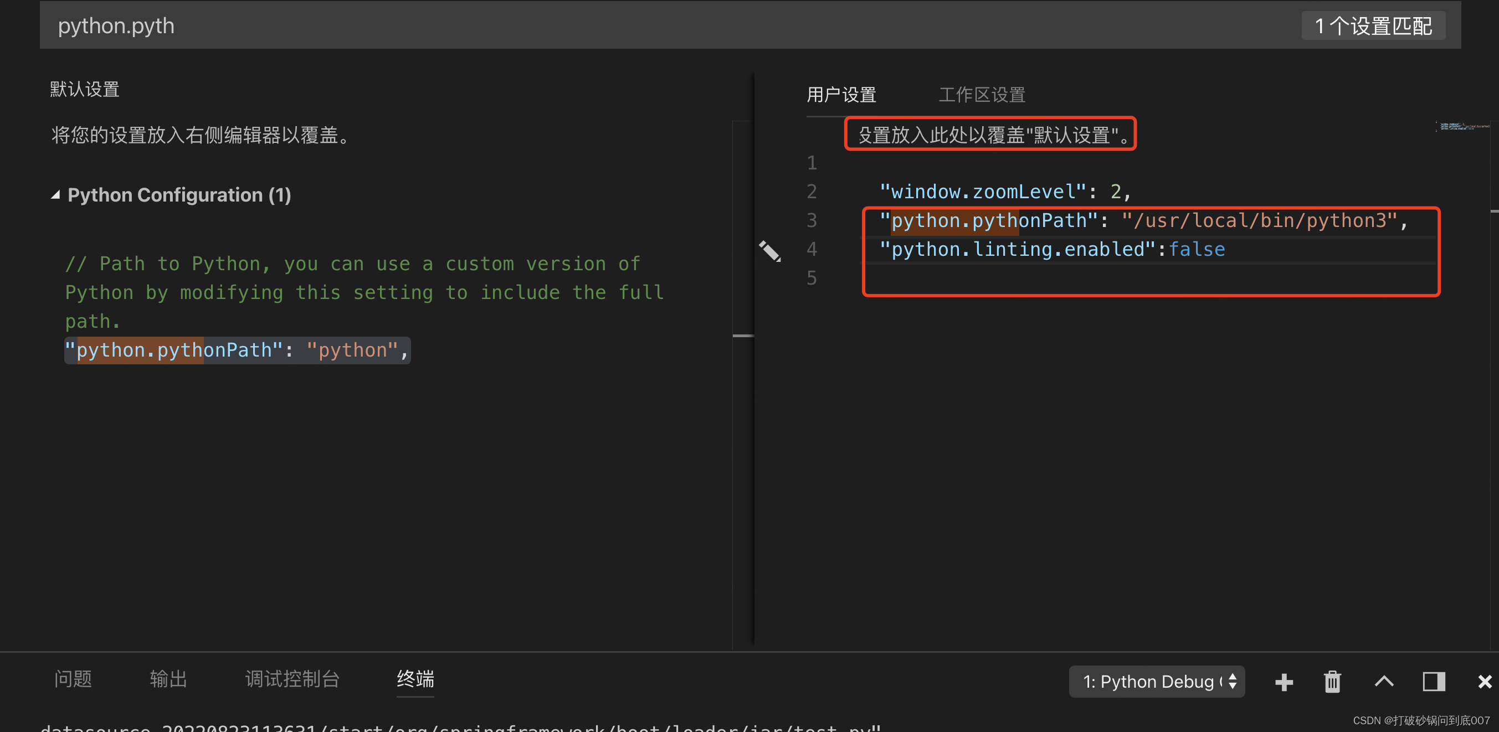Viewport: 1499px width, 732px height.
Task: Click the '1个设置匹配' match count badge
Action: tap(1373, 26)
